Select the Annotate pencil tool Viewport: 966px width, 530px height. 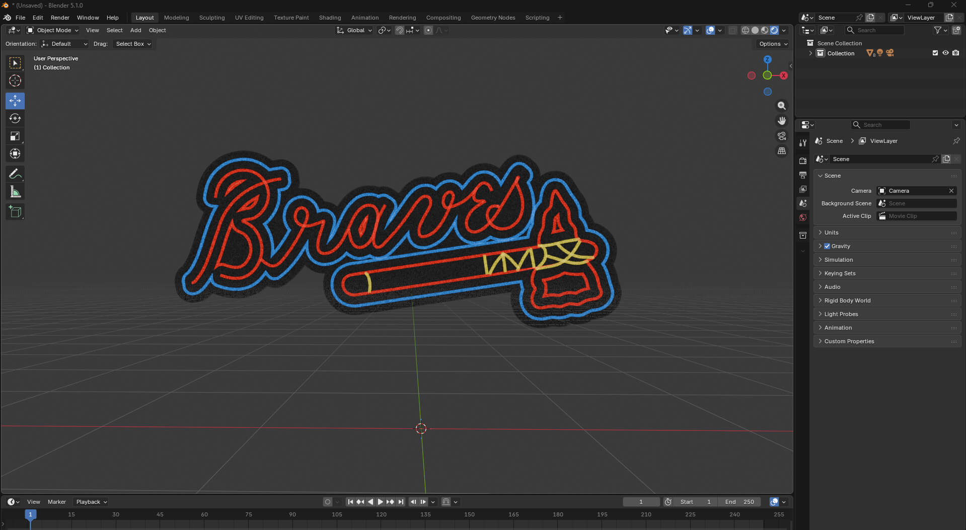click(x=15, y=174)
